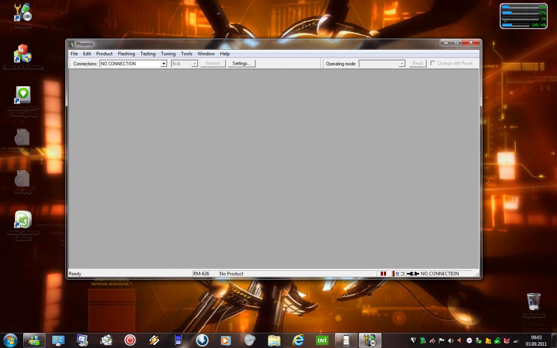
Task: Open the volume speaker tray icon
Action: 451,341
